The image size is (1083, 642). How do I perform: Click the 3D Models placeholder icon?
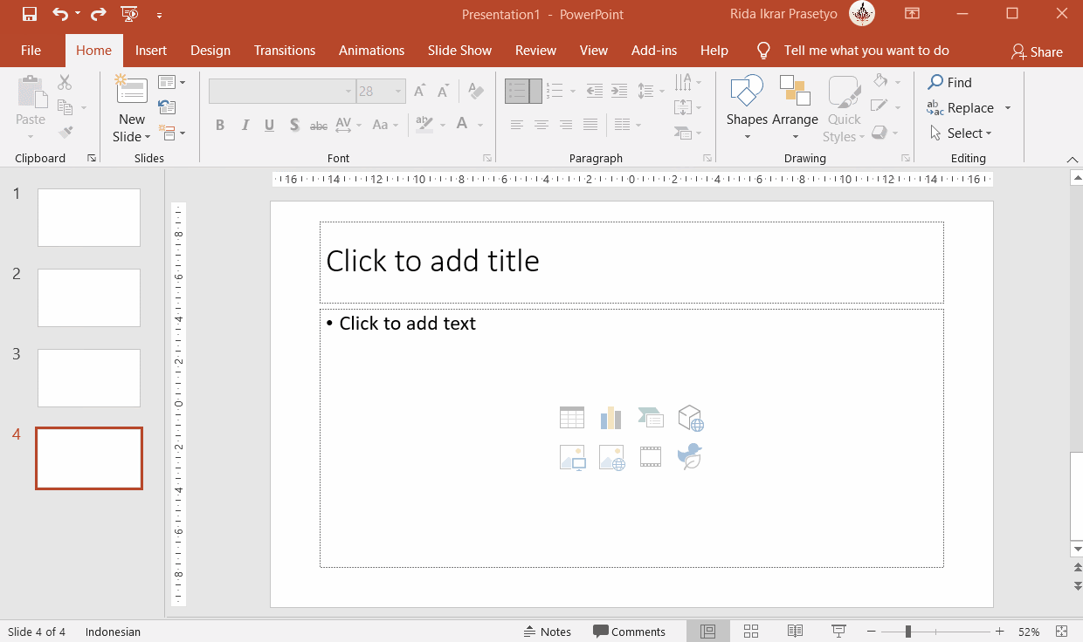(x=691, y=418)
